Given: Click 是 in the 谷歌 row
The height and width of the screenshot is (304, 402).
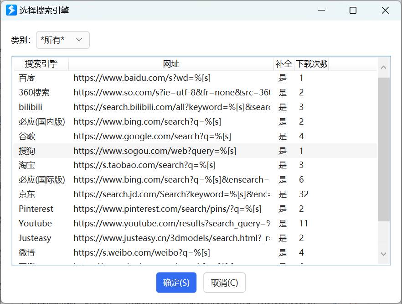Looking at the screenshot, I should click(283, 136).
